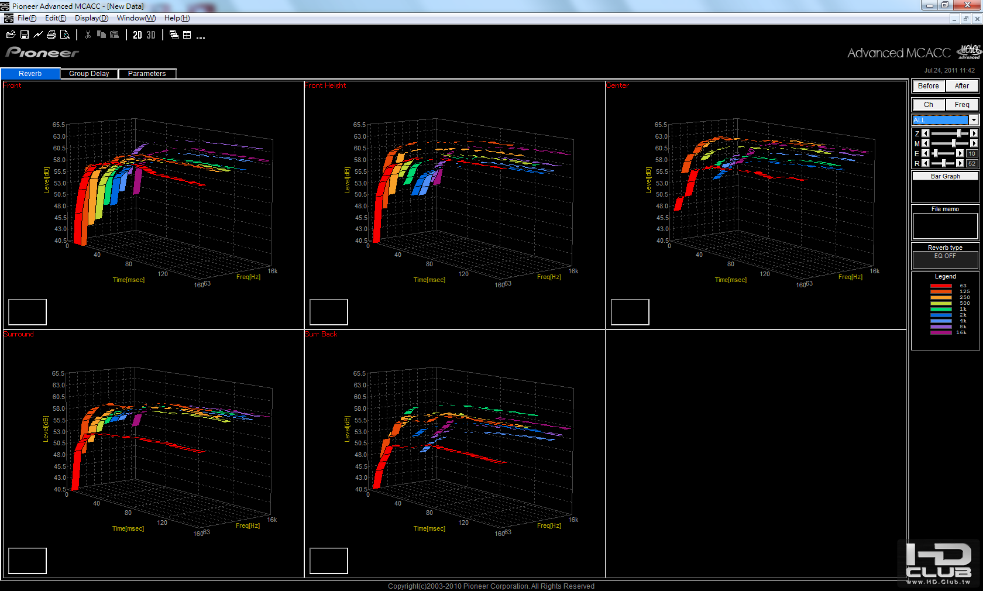983x591 pixels.
Task: Open a file with the folder toolbar icon
Action: (x=11, y=35)
